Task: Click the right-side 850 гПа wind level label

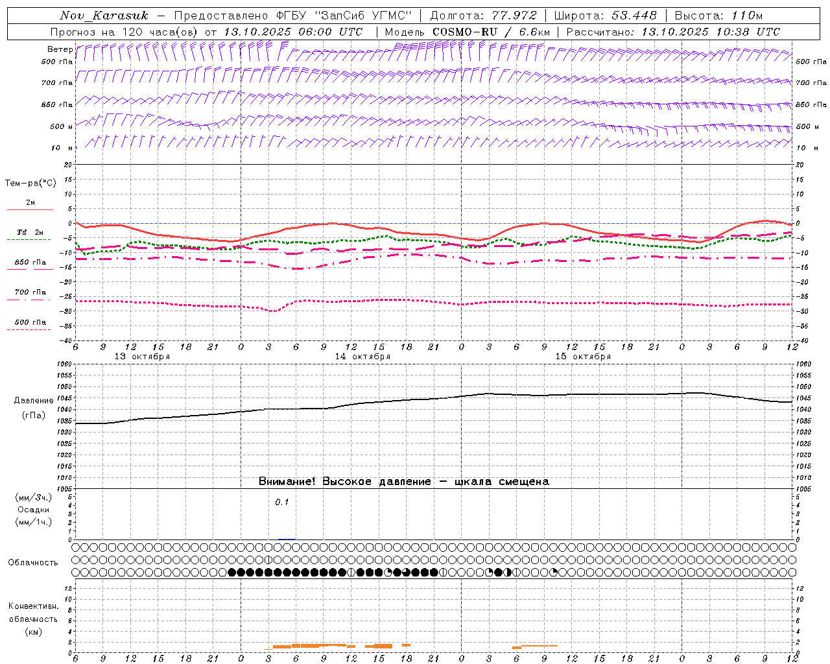Action: [x=811, y=104]
